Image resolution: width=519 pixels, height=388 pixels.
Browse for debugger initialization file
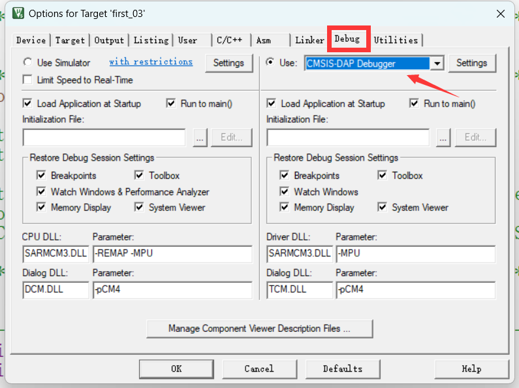click(x=443, y=137)
